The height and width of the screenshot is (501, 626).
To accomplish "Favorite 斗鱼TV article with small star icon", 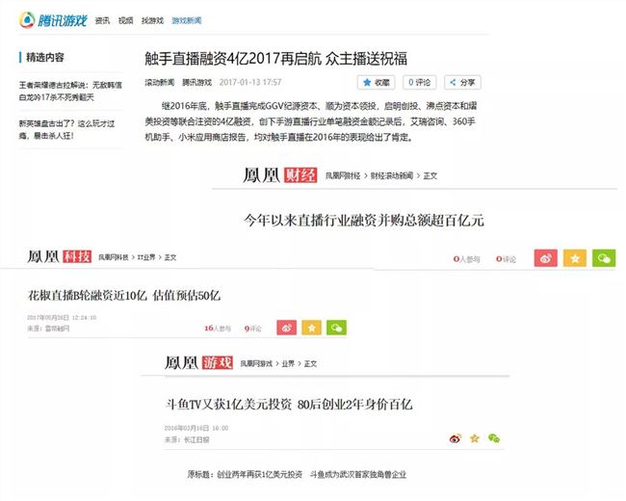I will click(x=474, y=438).
